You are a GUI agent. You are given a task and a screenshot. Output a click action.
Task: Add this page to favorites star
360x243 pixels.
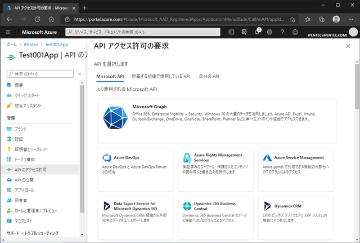tap(292, 19)
